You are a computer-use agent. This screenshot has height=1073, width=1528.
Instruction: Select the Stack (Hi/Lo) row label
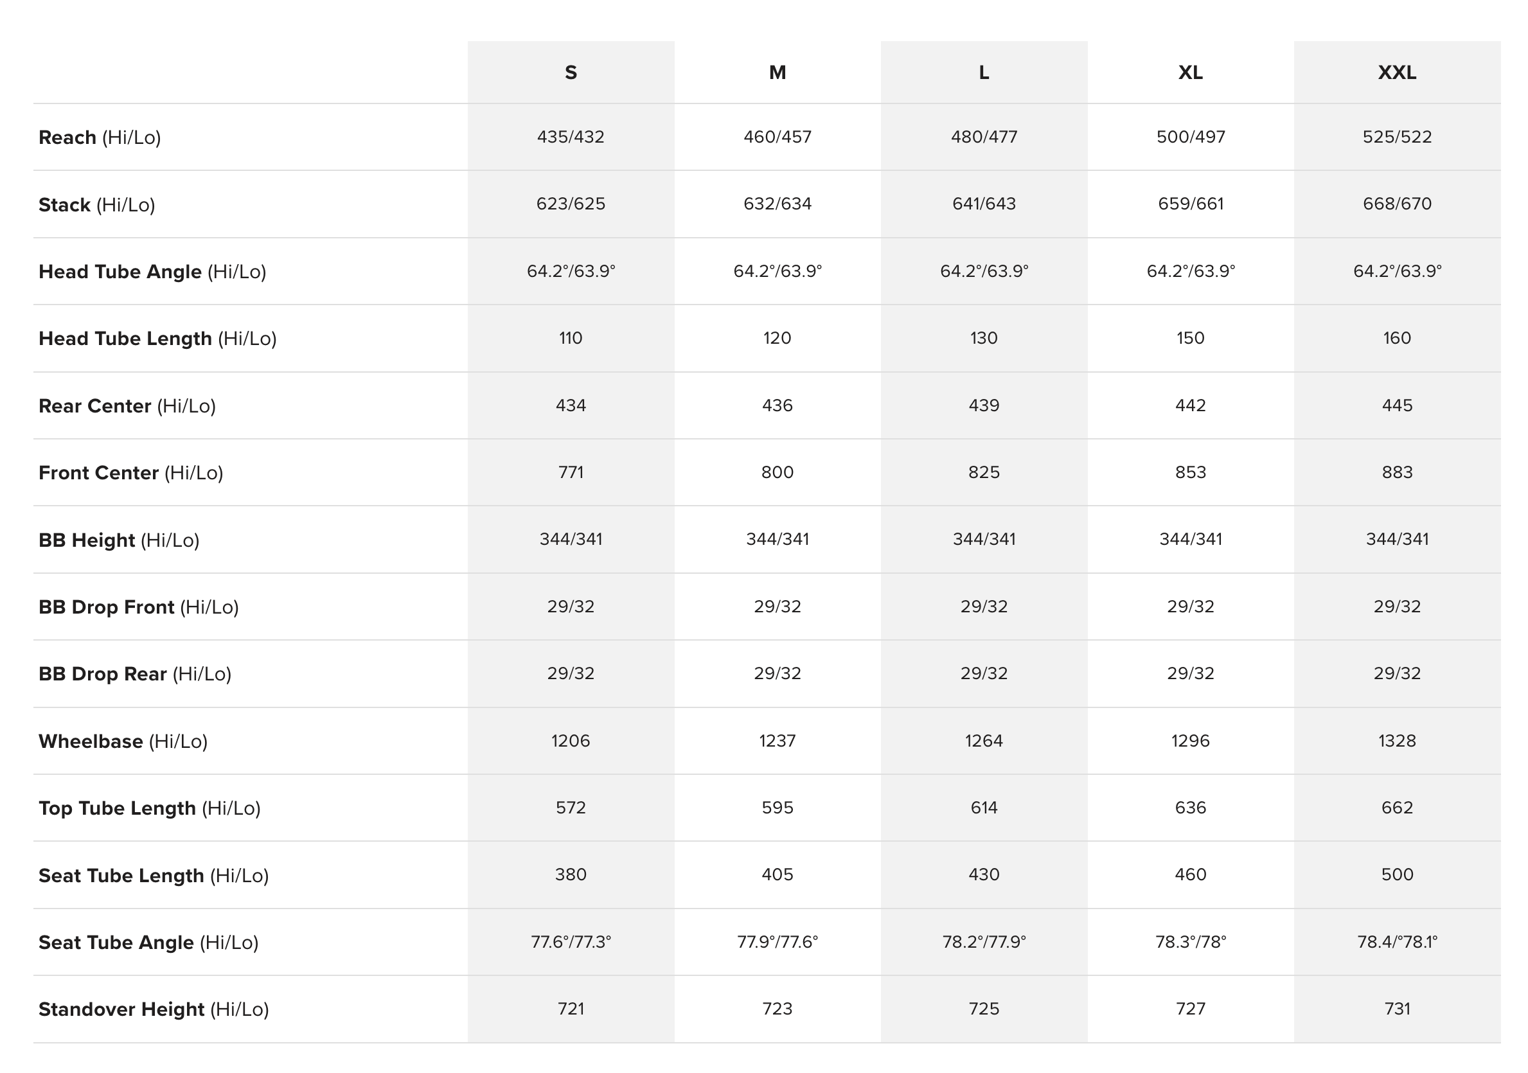click(96, 204)
